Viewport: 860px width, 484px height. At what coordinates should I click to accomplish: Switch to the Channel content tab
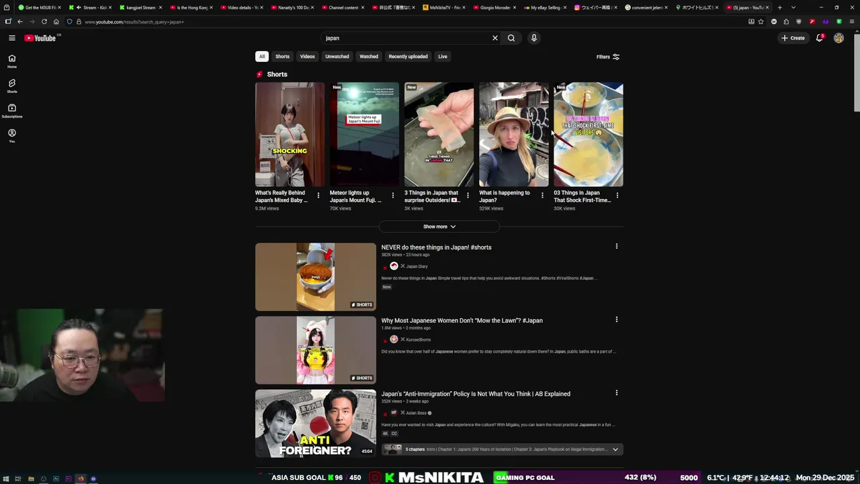coord(344,7)
